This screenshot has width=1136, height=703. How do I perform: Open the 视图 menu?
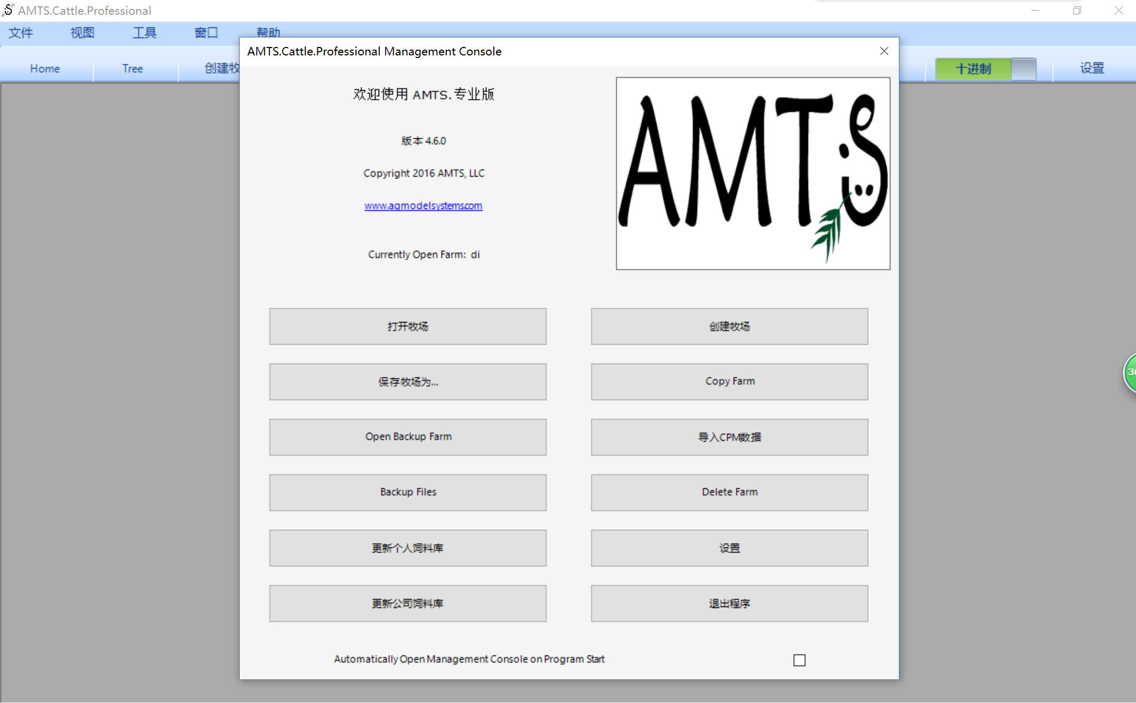coord(82,33)
